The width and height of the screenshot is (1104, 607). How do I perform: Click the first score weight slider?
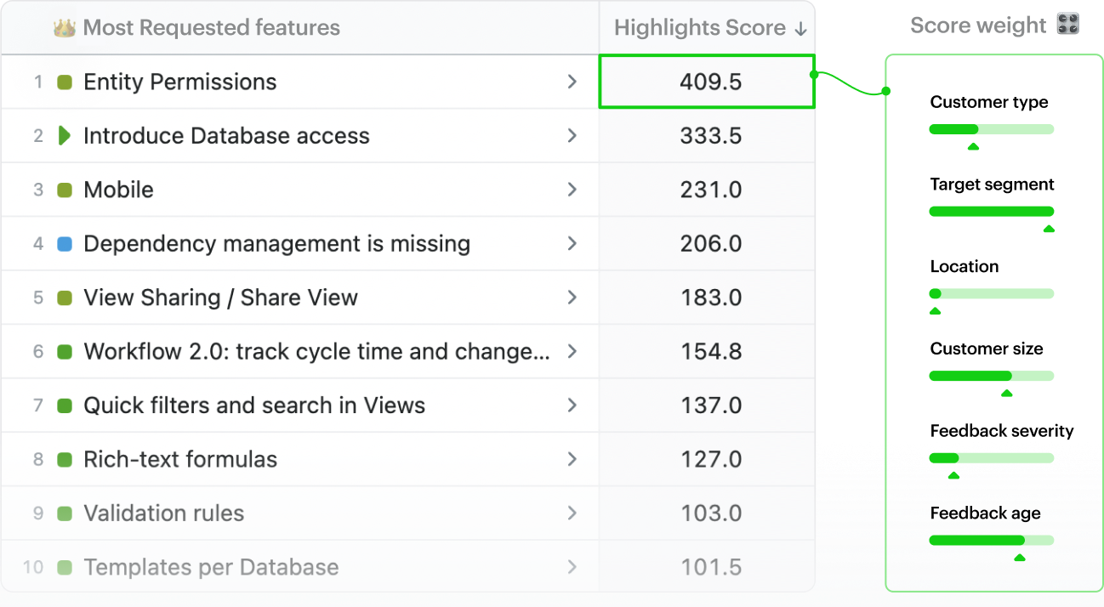[x=991, y=129]
